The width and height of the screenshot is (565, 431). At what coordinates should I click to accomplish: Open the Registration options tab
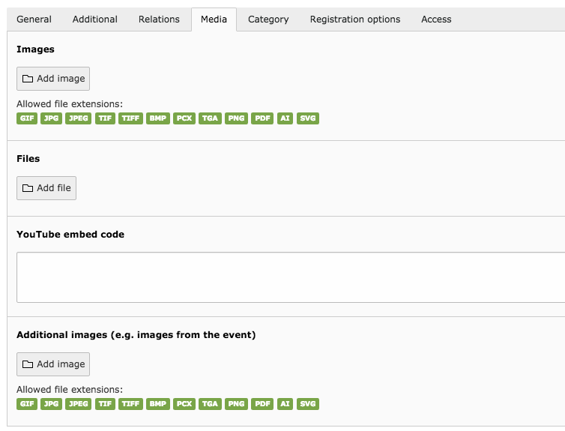pyautogui.click(x=355, y=19)
